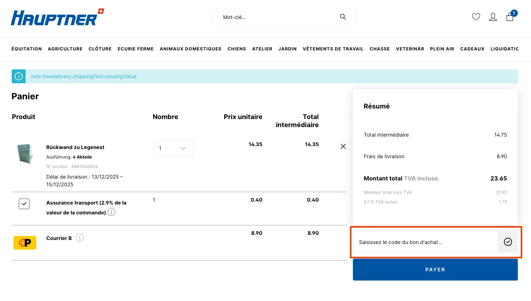Click the PAYER button
Image resolution: width=531 pixels, height=301 pixels.
click(x=435, y=270)
